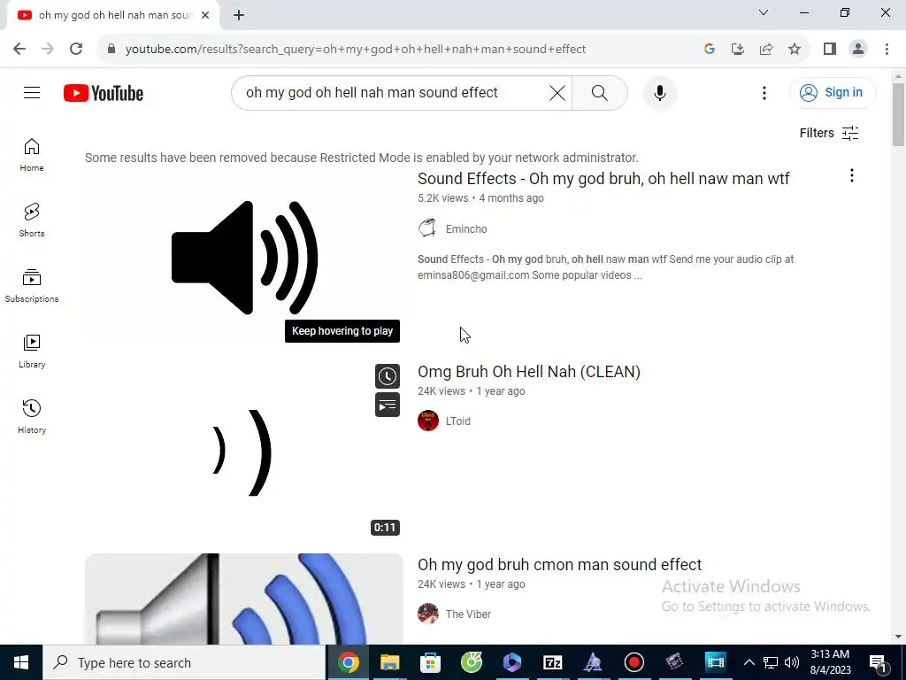The image size is (906, 680).
Task: Go back in browser history
Action: (x=19, y=50)
